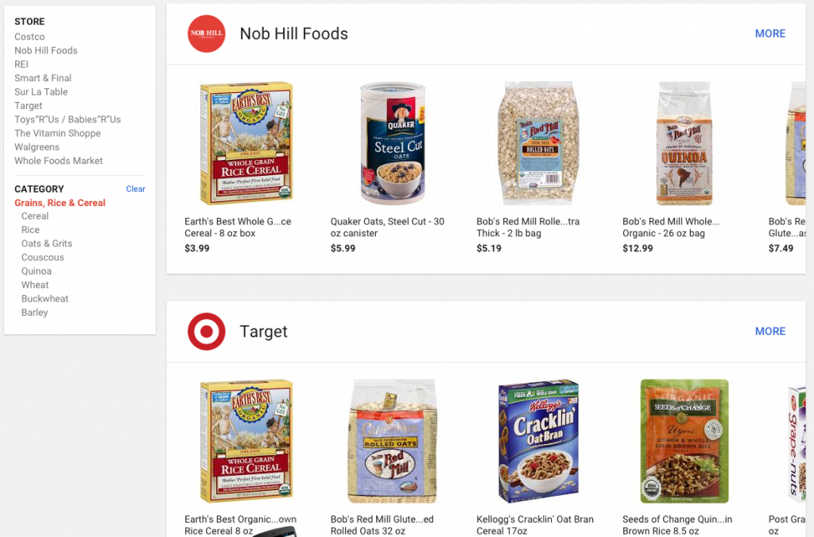The image size is (814, 537).
Task: View Bob's Red Mill Quinoa bag image
Action: (684, 143)
